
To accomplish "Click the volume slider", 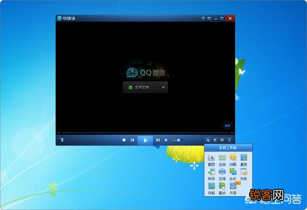I will (178, 140).
